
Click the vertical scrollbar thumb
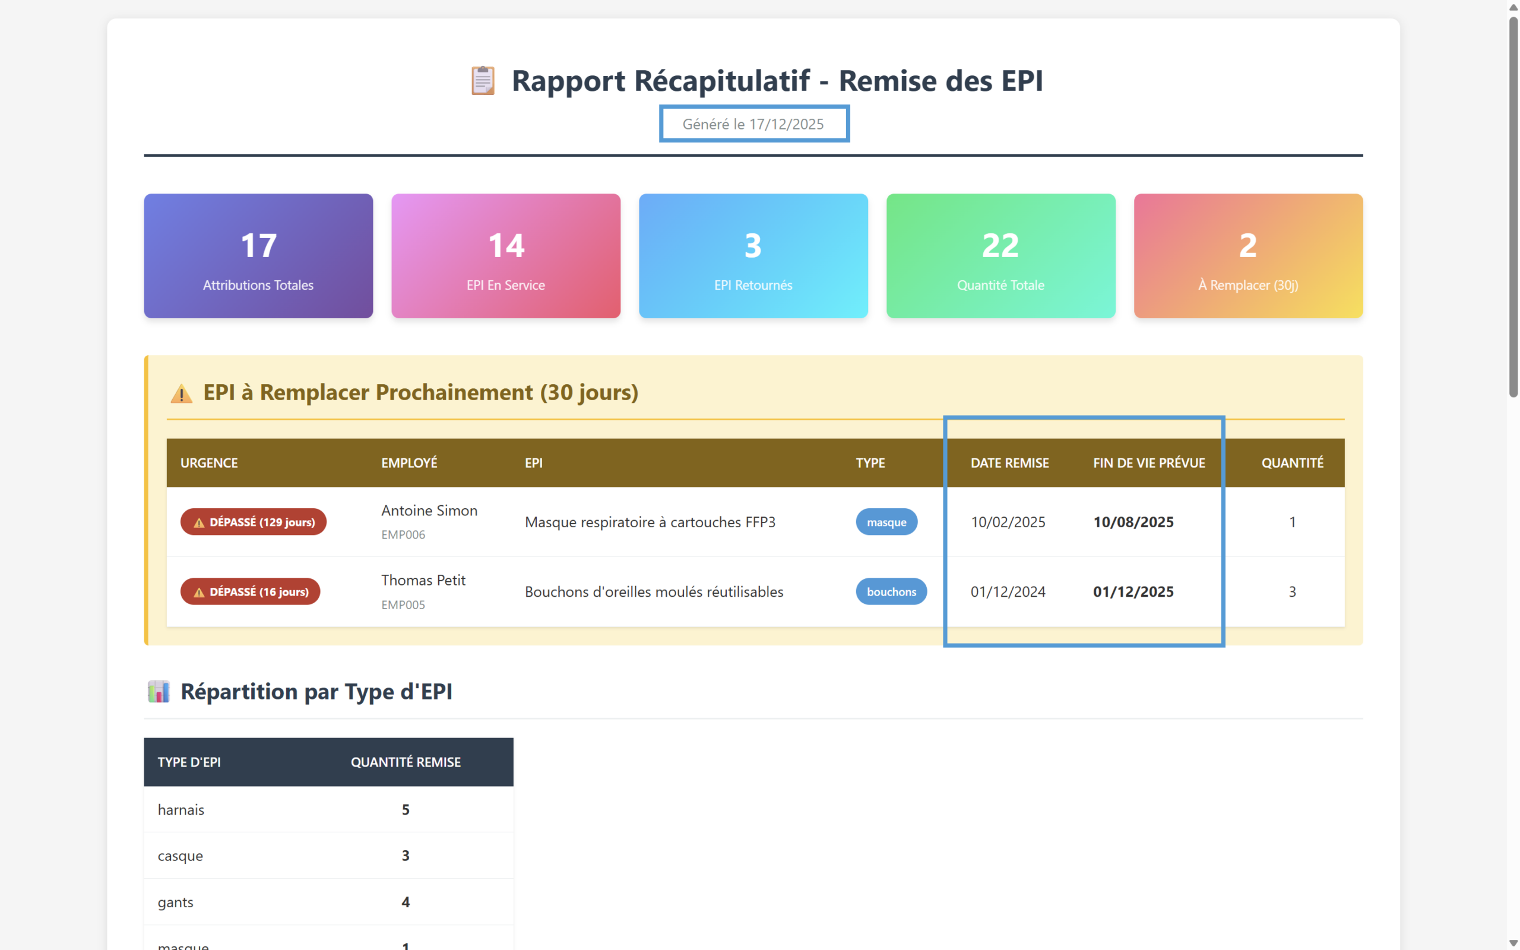pyautogui.click(x=1513, y=207)
